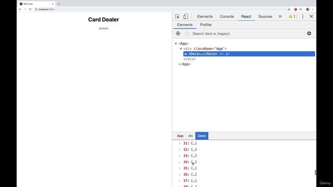Open the Chrome profile avatar
Image resolution: width=333 pixels, height=187 pixels.
(308, 9)
